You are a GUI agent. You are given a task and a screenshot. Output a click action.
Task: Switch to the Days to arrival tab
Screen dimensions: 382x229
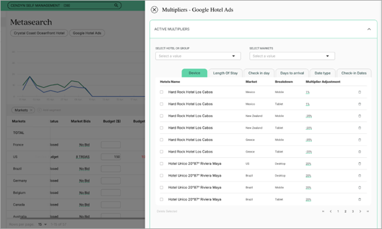click(292, 73)
